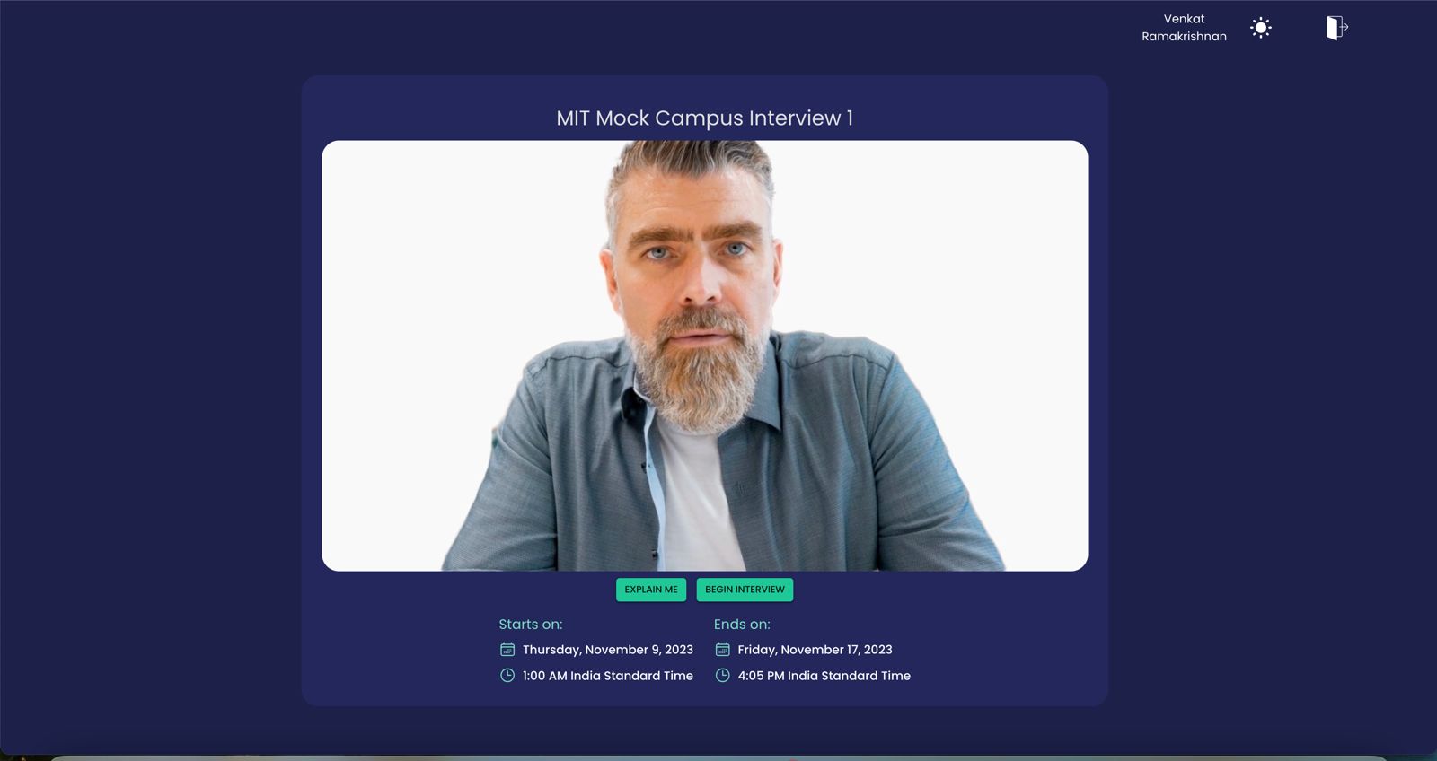Click the start time clock icon
This screenshot has height=761, width=1437.
pos(507,676)
